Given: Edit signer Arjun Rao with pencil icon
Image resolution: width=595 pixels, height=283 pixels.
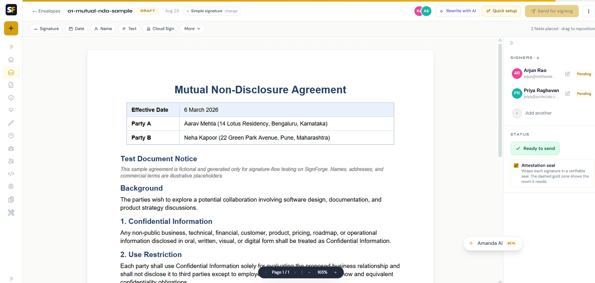Looking at the screenshot, I should pos(568,74).
